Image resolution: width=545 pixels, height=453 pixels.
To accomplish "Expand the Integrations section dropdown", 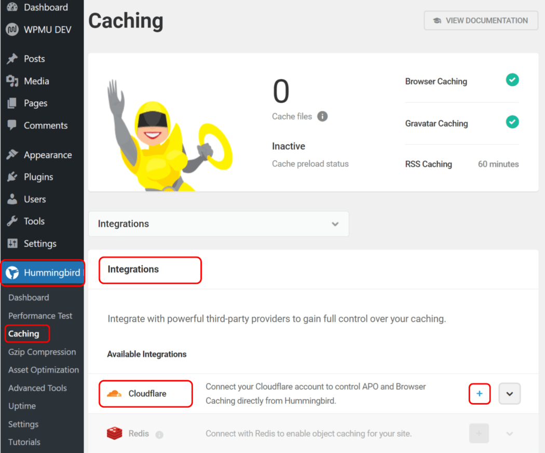I will click(336, 224).
